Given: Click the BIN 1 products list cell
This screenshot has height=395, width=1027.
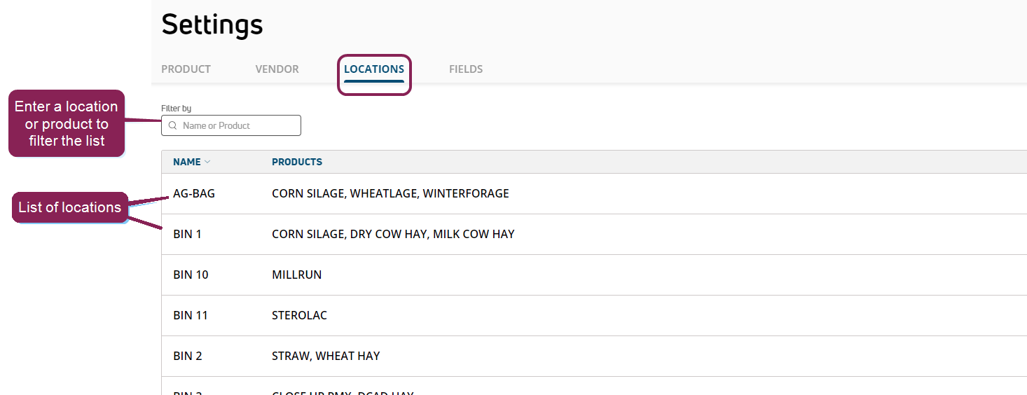Looking at the screenshot, I should click(393, 234).
